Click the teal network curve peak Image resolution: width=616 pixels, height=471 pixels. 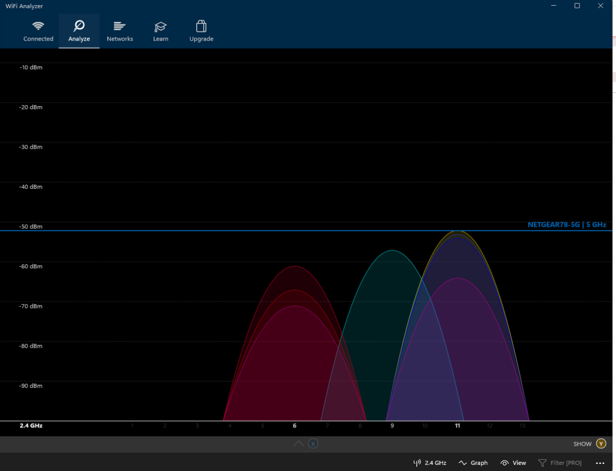click(x=392, y=251)
